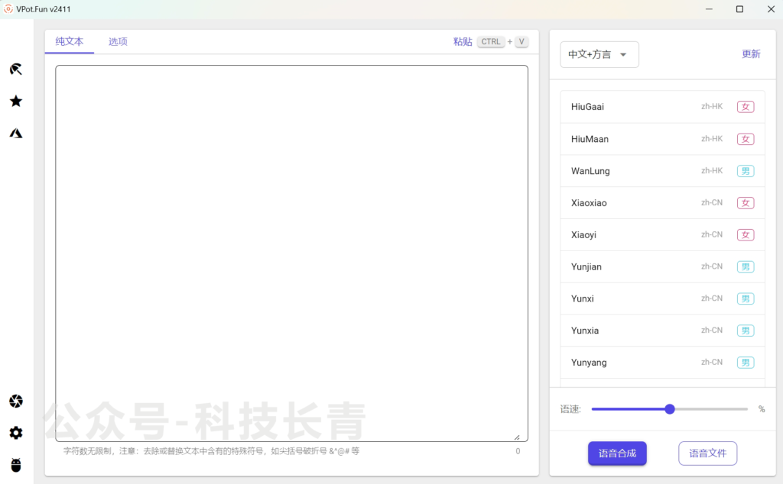Viewport: 783px width, 484px height.
Task: Switch to the 选项 tab
Action: tap(118, 42)
